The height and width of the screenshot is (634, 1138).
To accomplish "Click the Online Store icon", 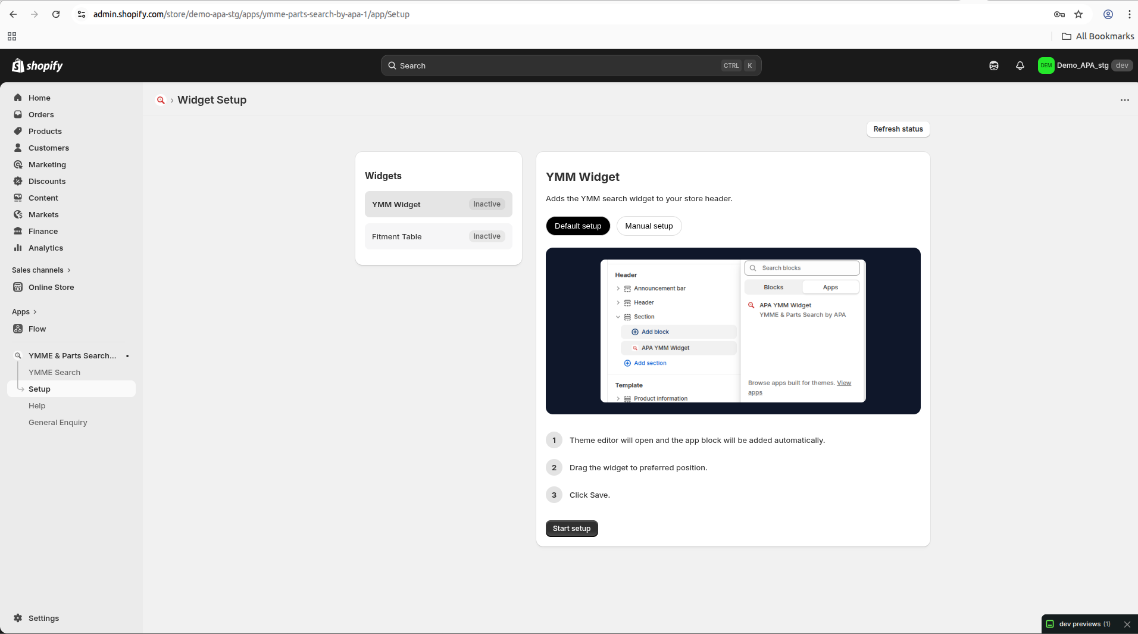I will tap(18, 287).
